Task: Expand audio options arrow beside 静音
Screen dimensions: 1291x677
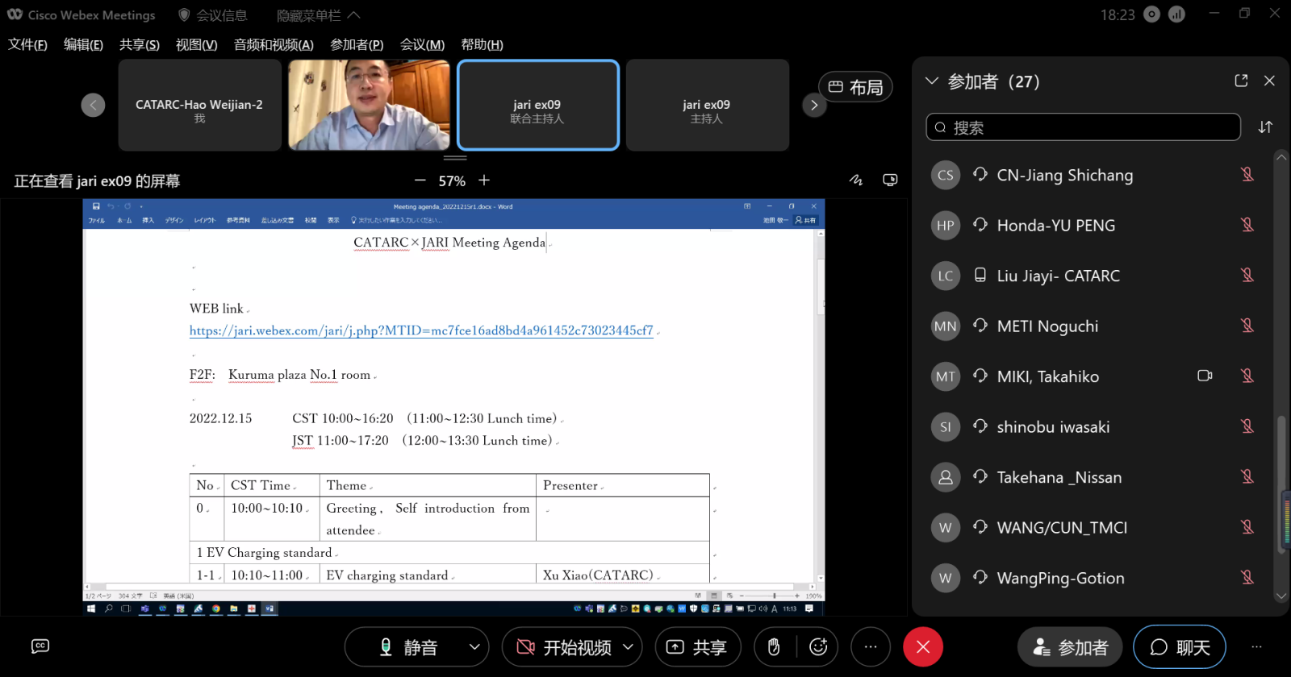Action: coord(474,647)
